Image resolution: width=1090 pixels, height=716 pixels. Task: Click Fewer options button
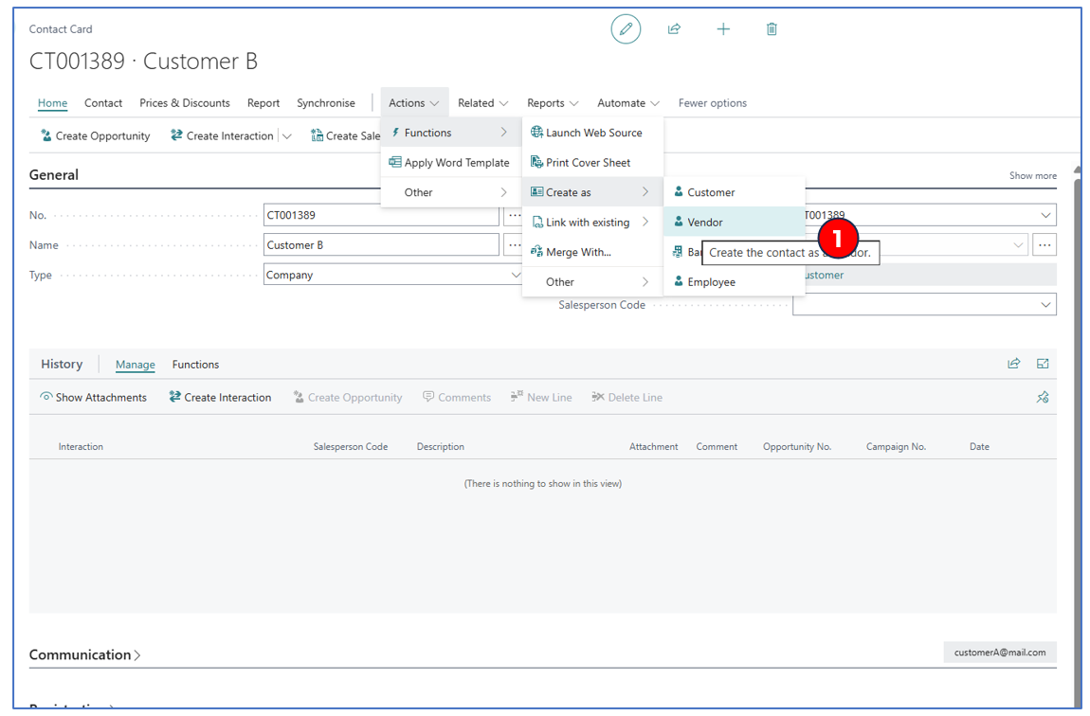click(x=712, y=103)
